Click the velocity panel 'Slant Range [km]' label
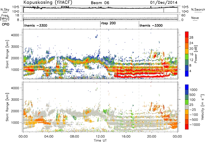Screen dimensions: 205x142 (x=7, y=107)
